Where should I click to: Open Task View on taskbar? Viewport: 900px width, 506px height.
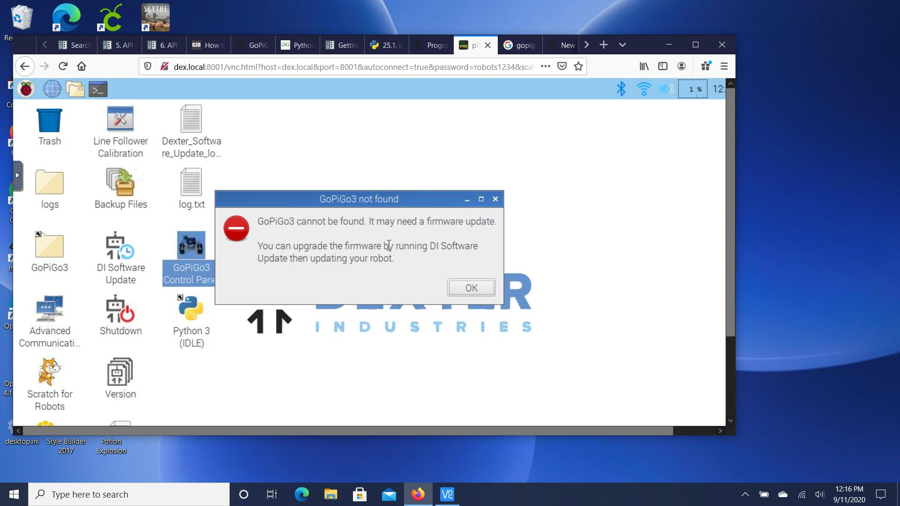point(272,494)
